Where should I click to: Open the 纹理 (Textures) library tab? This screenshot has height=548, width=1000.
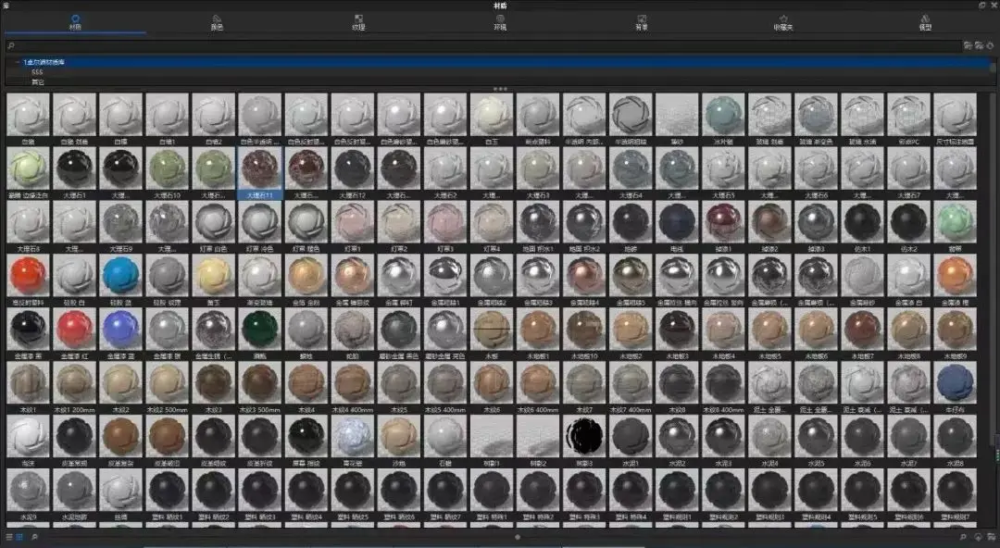pos(358,22)
